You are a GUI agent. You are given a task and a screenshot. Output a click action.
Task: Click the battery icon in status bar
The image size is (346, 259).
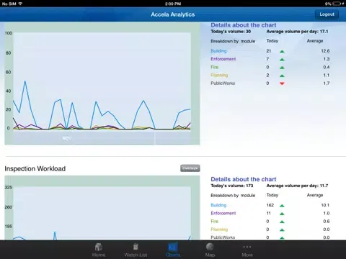pos(337,4)
